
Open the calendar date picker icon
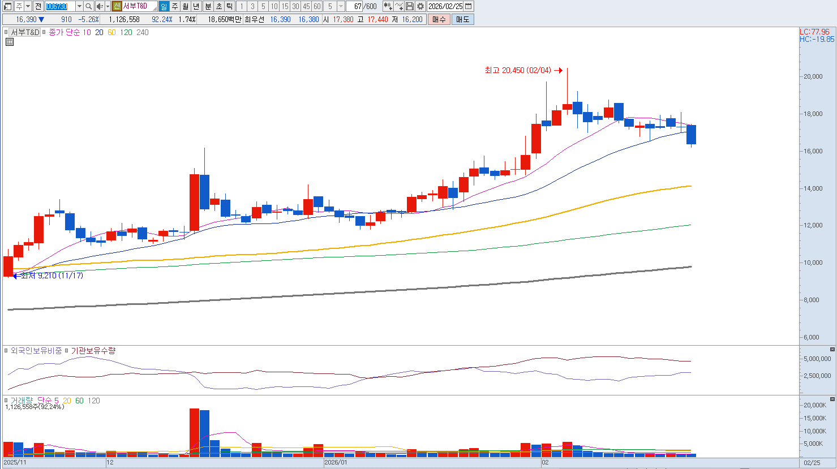click(469, 6)
